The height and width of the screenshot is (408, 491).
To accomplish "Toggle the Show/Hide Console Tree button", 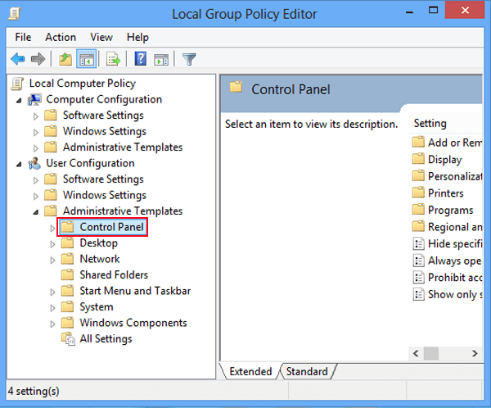I will pyautogui.click(x=86, y=59).
